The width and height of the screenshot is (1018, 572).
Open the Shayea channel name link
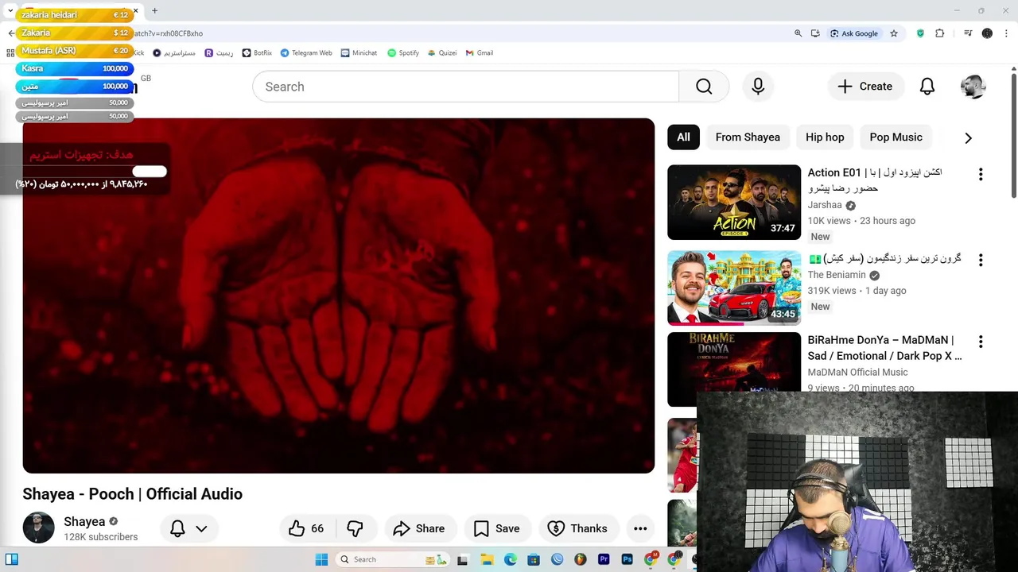(84, 522)
